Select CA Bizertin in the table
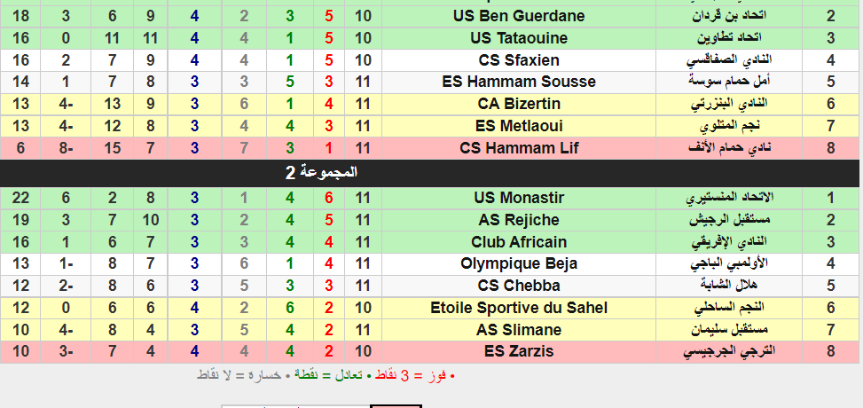Image resolution: width=863 pixels, height=408 pixels. [519, 104]
